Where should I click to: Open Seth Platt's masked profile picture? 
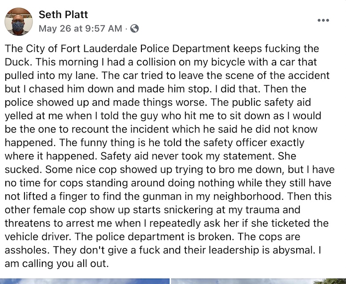tap(19, 22)
